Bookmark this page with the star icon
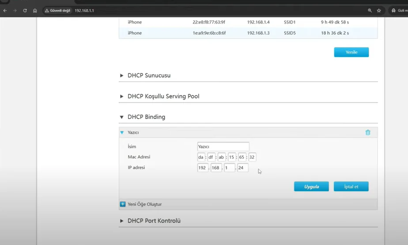Viewport: 408px width, 245px height. pos(379,10)
